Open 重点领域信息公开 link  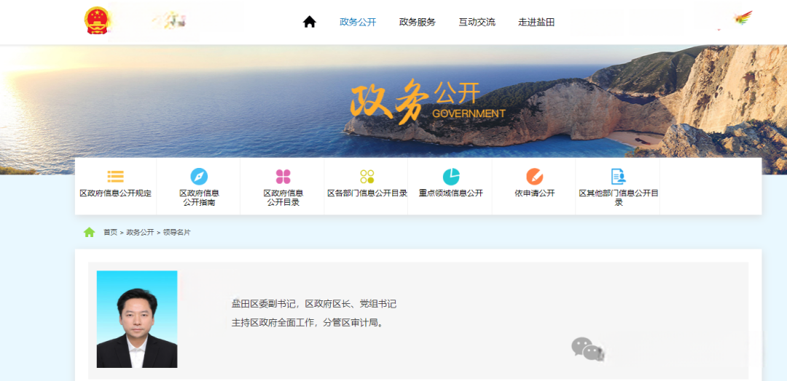[x=451, y=193]
